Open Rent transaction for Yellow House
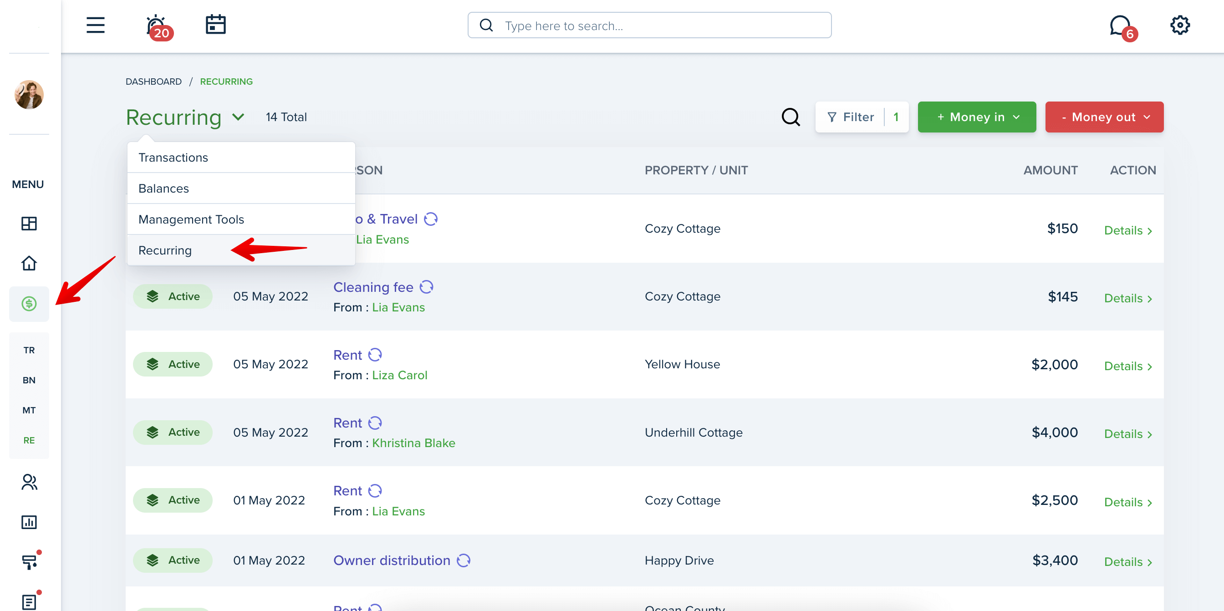Screen dimensions: 1224x611 (x=347, y=355)
